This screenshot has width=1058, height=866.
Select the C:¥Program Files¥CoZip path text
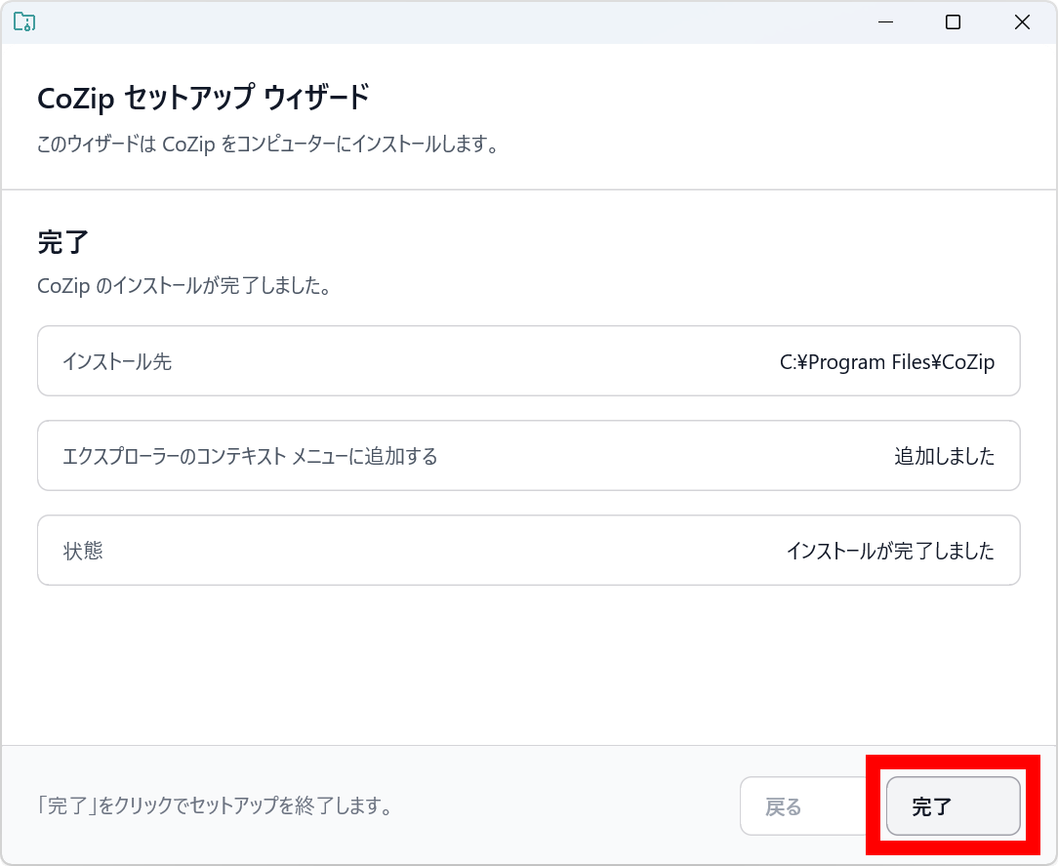[x=886, y=362]
